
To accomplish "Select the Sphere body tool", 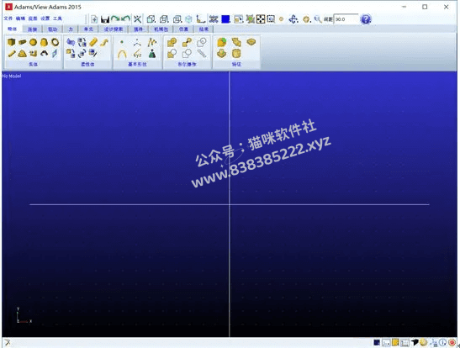I will pyautogui.click(x=33, y=43).
